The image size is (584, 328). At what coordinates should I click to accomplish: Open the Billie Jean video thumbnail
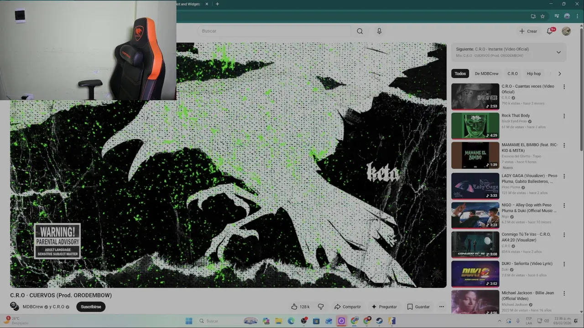tap(475, 302)
